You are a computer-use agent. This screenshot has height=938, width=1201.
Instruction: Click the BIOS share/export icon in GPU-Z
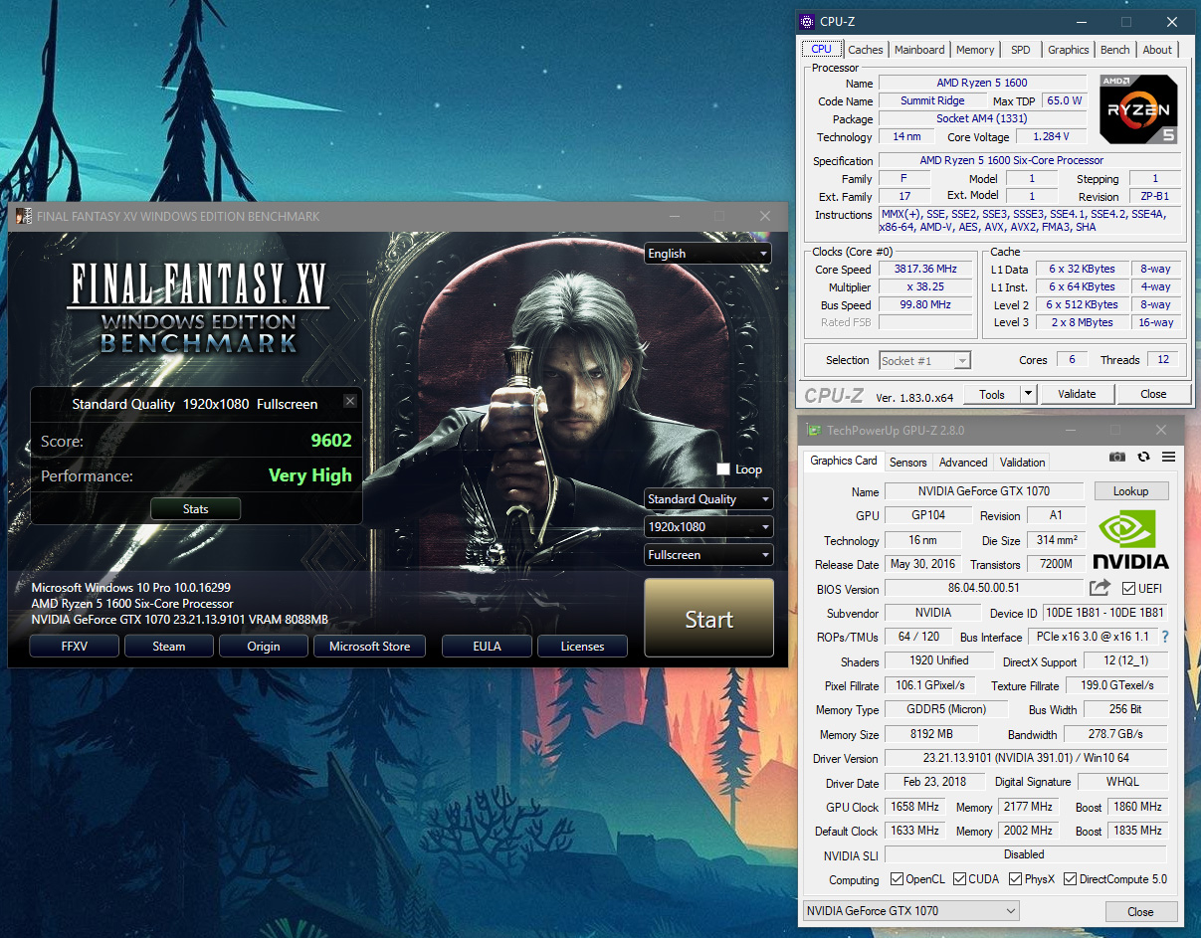(x=1100, y=588)
